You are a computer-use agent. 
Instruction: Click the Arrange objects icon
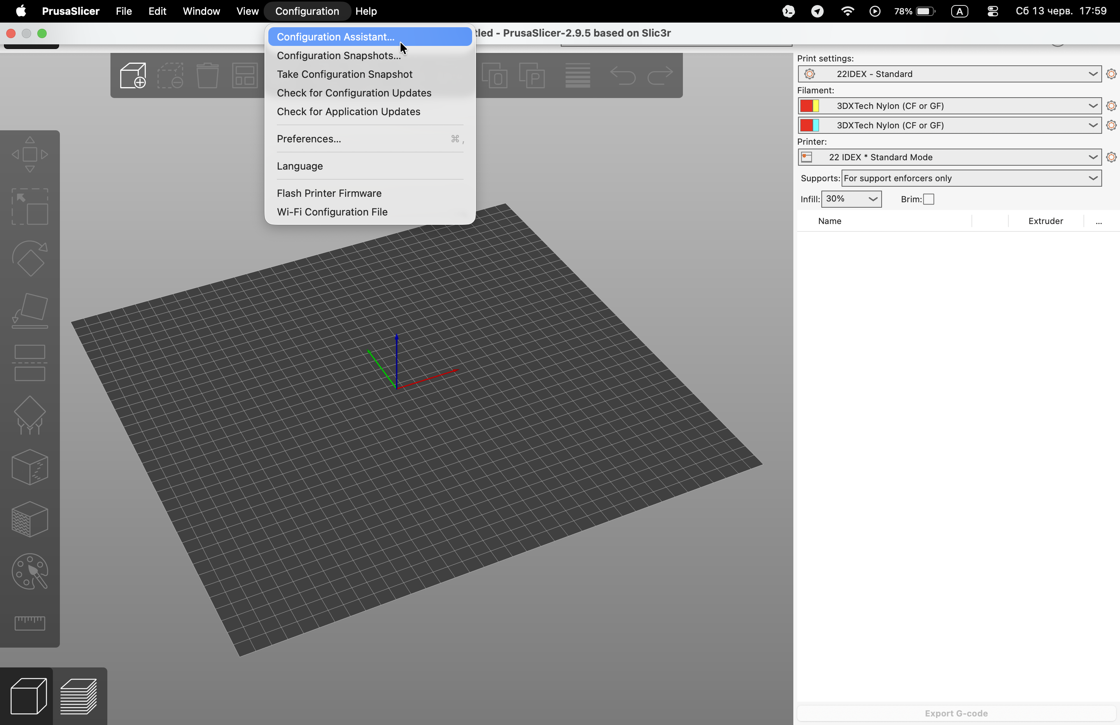click(x=245, y=75)
